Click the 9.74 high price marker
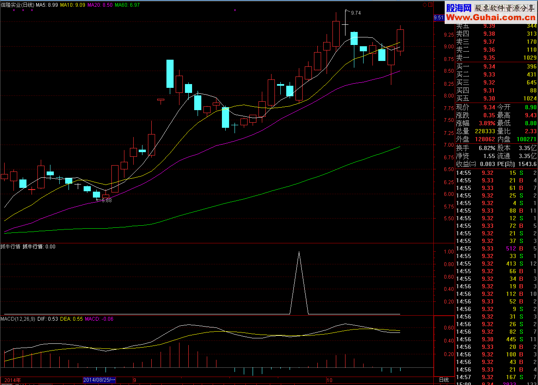 [x=355, y=13]
